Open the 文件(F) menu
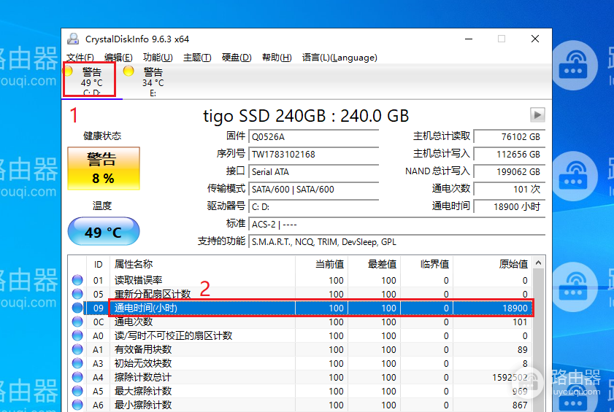Image resolution: width=614 pixels, height=412 pixels. (x=80, y=58)
